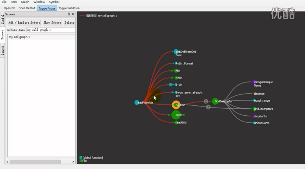Click the Delete scheme button
The width and height of the screenshot is (305, 169).
[x=69, y=22]
